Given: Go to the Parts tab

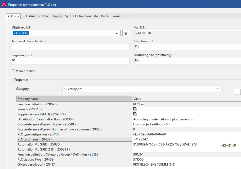Looking at the screenshot, I should (x=105, y=16).
